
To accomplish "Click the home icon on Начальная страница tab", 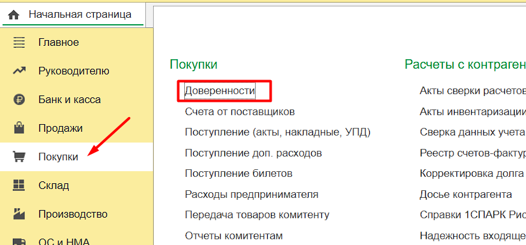I will coord(14,15).
